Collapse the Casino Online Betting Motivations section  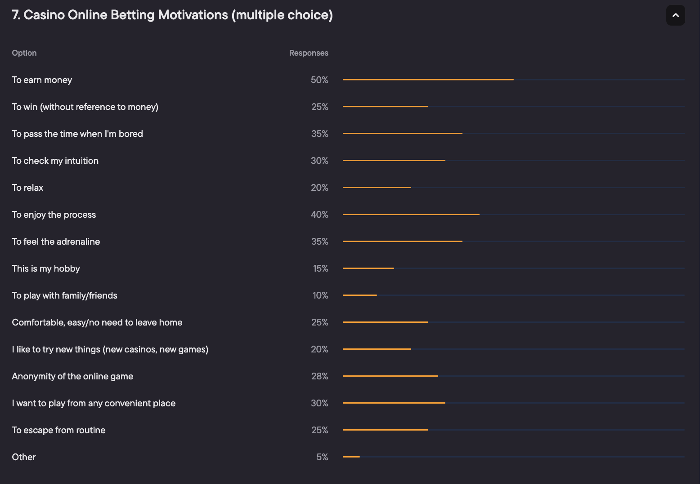coord(675,15)
